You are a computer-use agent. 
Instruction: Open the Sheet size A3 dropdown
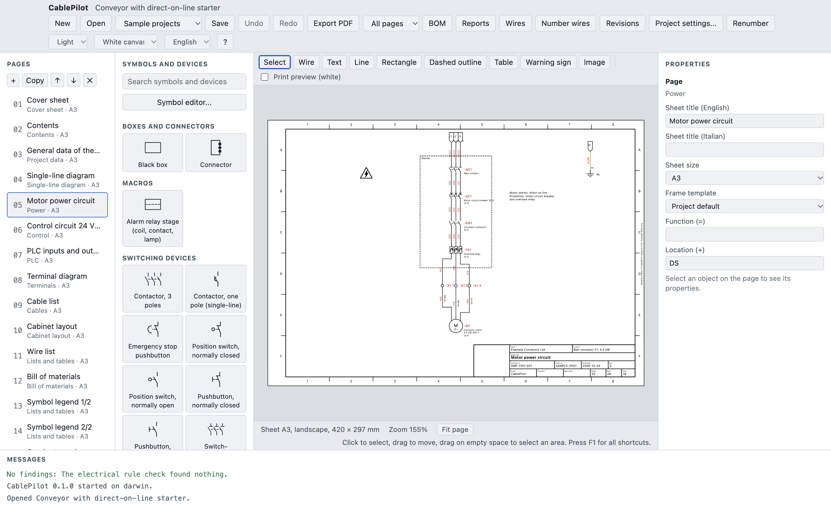click(x=744, y=178)
